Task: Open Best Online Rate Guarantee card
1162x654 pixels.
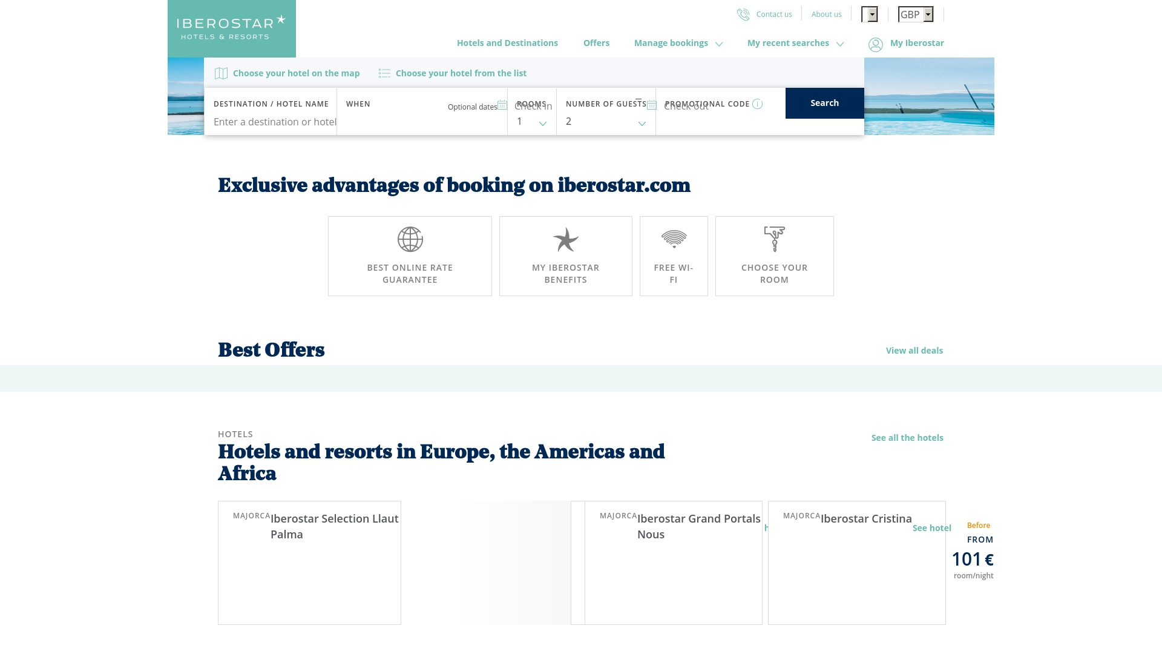Action: [410, 256]
